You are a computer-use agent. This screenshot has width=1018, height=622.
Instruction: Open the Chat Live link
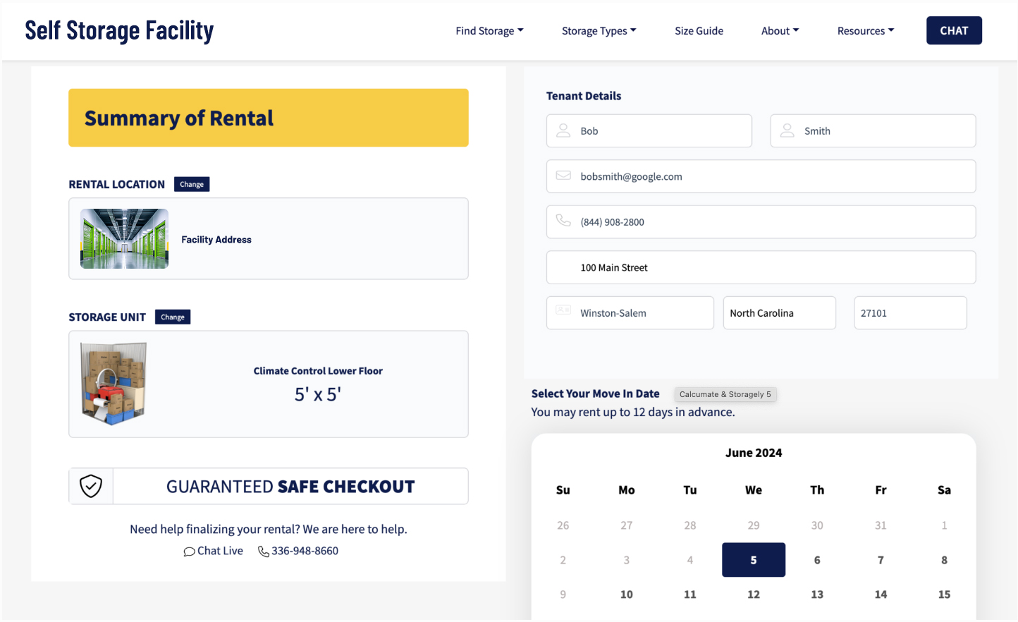(214, 551)
